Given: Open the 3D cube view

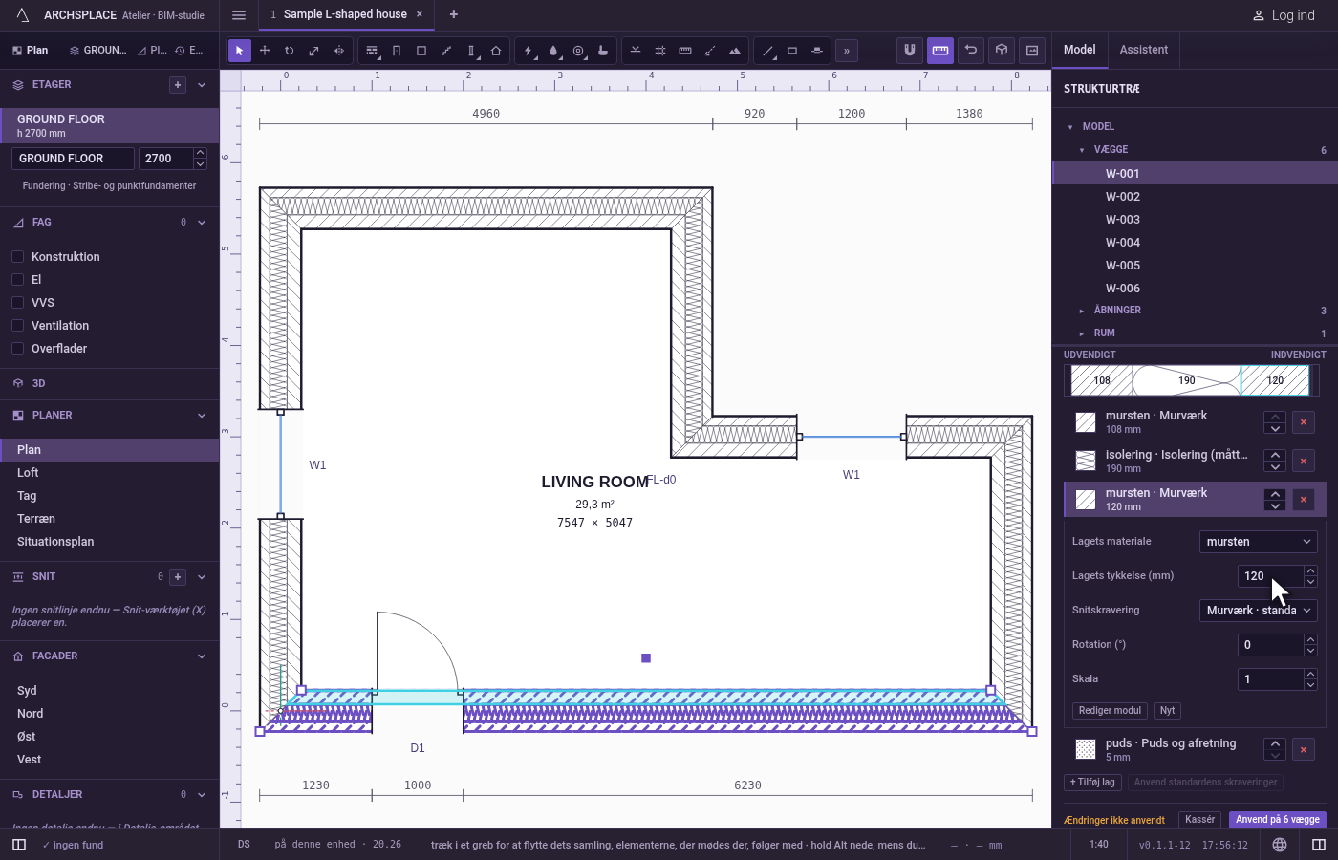Looking at the screenshot, I should tap(1002, 50).
